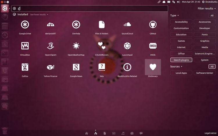Screen dimensions: 218x136
Task: Open the DuckDuckGo Related plugin
Action: tap(127, 67)
